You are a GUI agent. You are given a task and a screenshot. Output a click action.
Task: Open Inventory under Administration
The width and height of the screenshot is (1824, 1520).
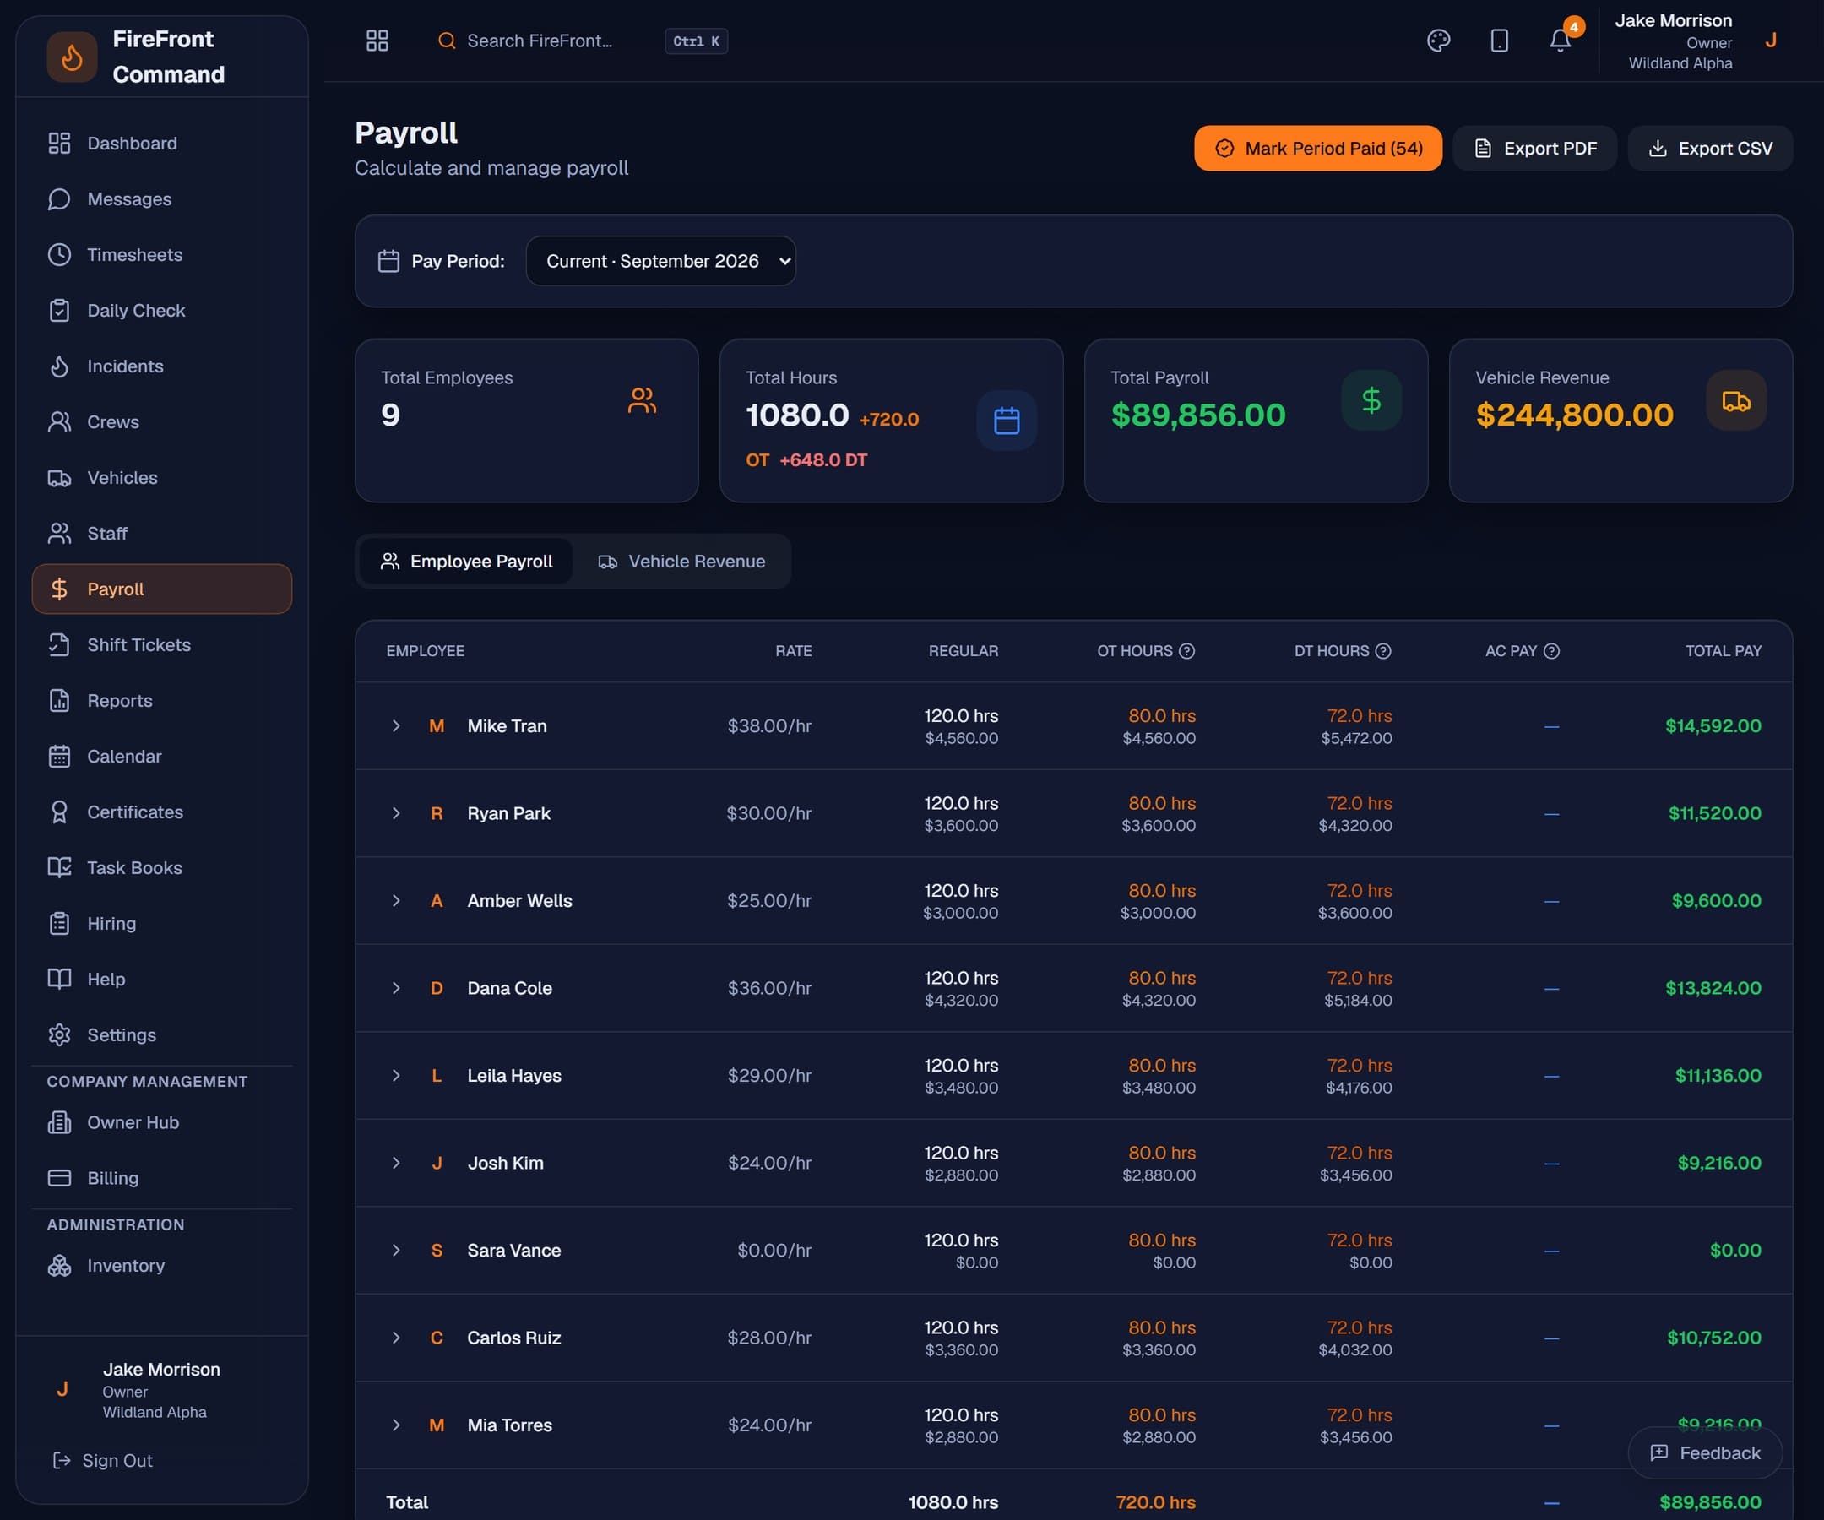[x=161, y=1266]
